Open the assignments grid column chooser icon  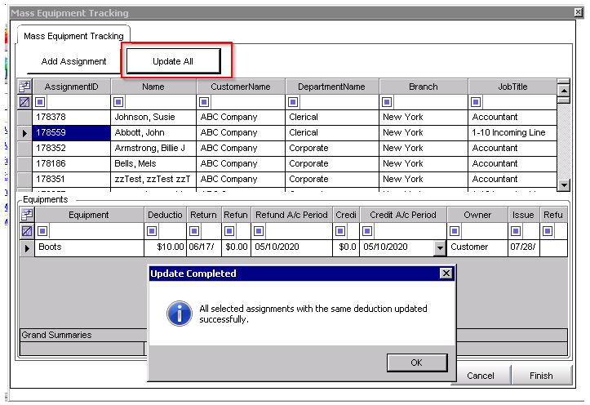[24, 87]
